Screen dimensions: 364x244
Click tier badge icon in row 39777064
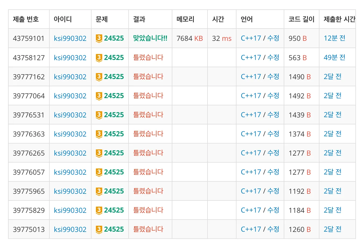pyautogui.click(x=99, y=96)
